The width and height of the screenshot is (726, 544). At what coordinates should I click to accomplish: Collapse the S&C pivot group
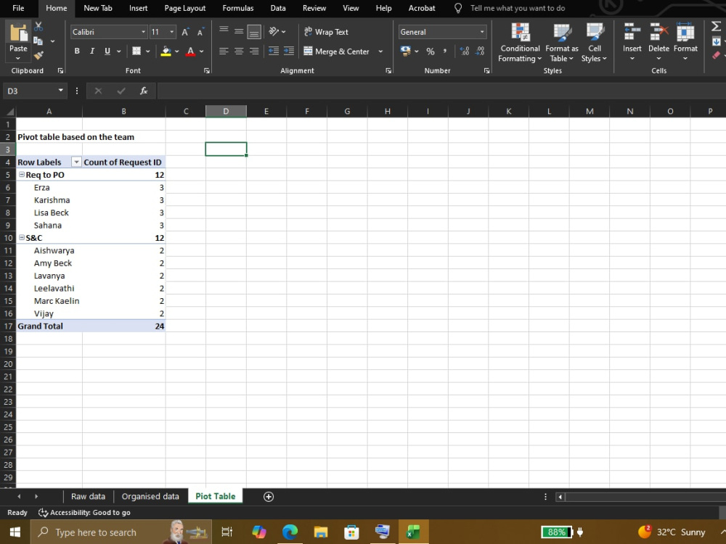point(22,237)
